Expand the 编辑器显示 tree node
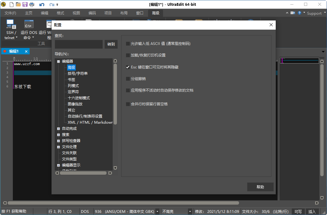This screenshot has width=327, height=215. tap(58, 165)
